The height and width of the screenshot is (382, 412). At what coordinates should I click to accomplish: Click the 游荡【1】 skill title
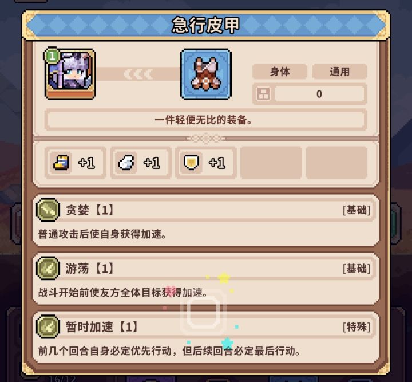click(x=89, y=269)
